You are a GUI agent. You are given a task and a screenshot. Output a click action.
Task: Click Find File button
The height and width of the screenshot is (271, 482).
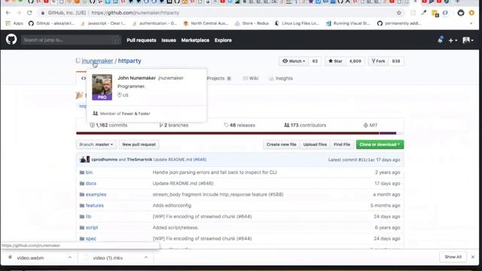(x=342, y=145)
